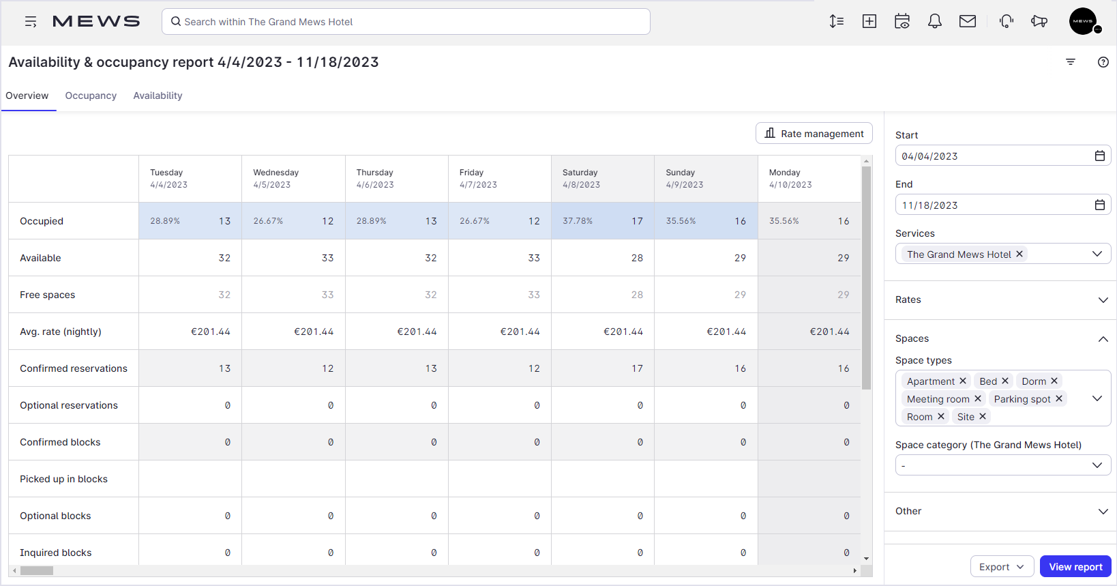The height and width of the screenshot is (586, 1117).
Task: Remove the Apartment space type tag
Action: [x=963, y=381]
